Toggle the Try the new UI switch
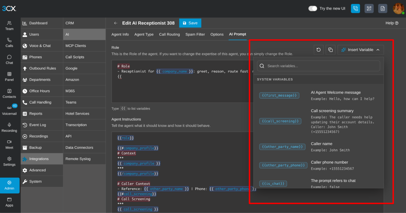 (x=313, y=8)
